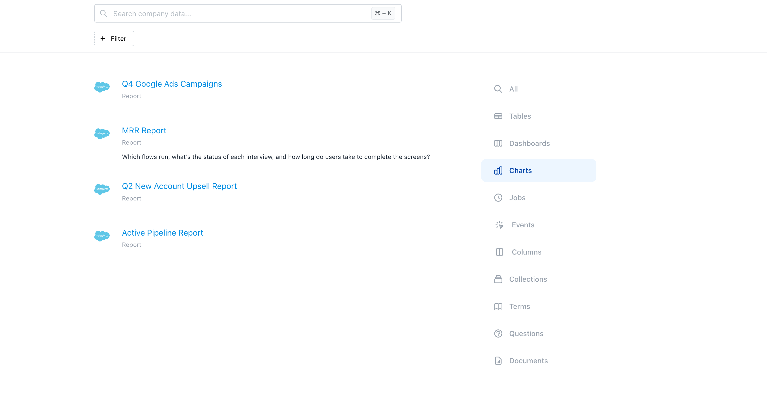767x404 pixels.
Task: Click the Terms book icon
Action: [x=498, y=306]
